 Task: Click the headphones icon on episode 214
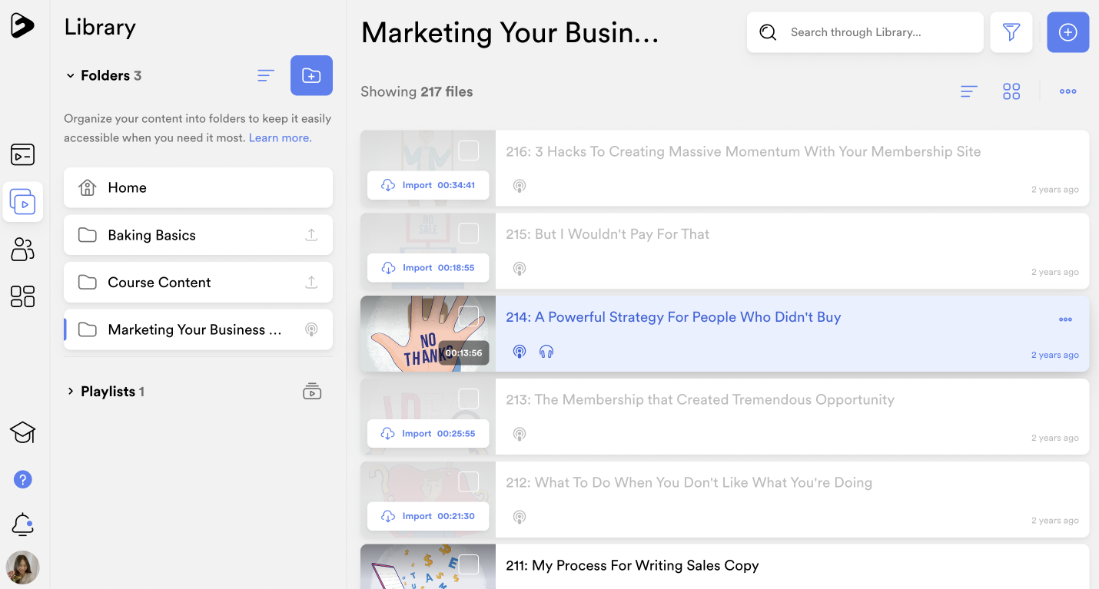click(x=546, y=352)
